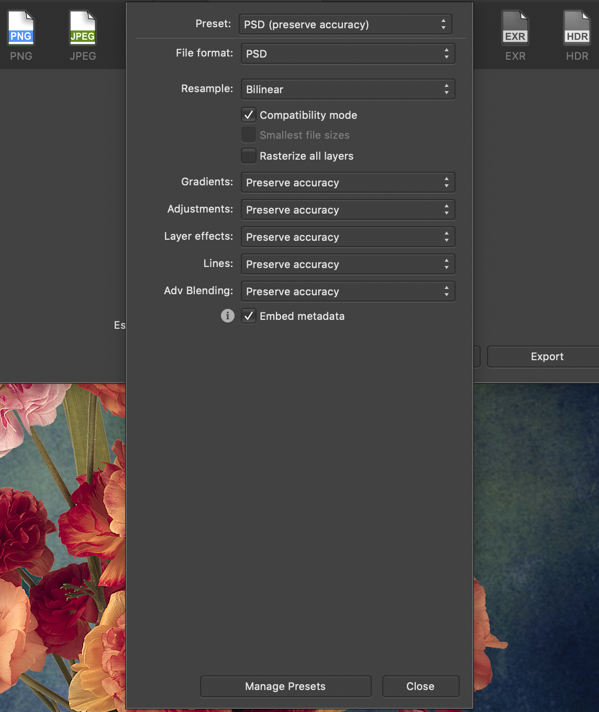Click the Export button
The image size is (599, 712).
point(543,357)
